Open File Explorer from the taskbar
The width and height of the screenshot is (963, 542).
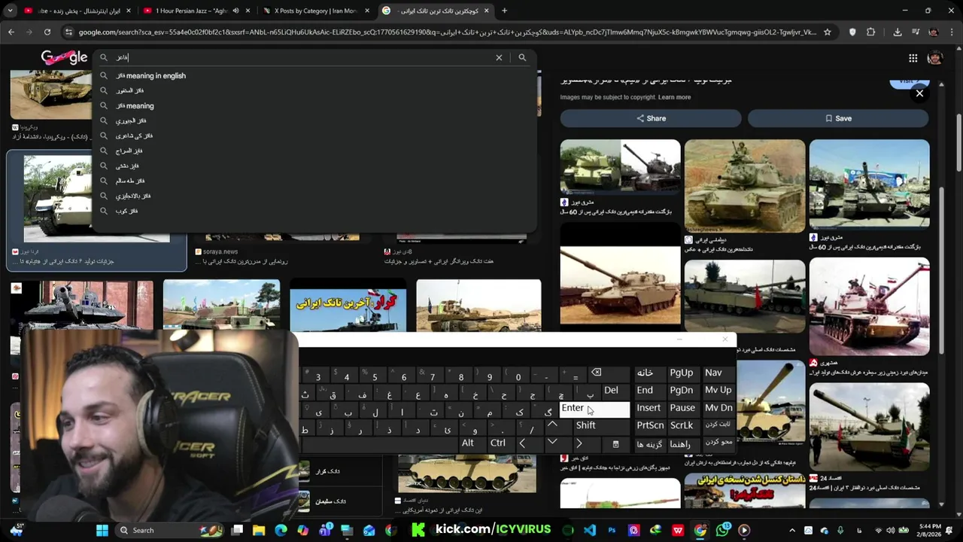coord(259,530)
